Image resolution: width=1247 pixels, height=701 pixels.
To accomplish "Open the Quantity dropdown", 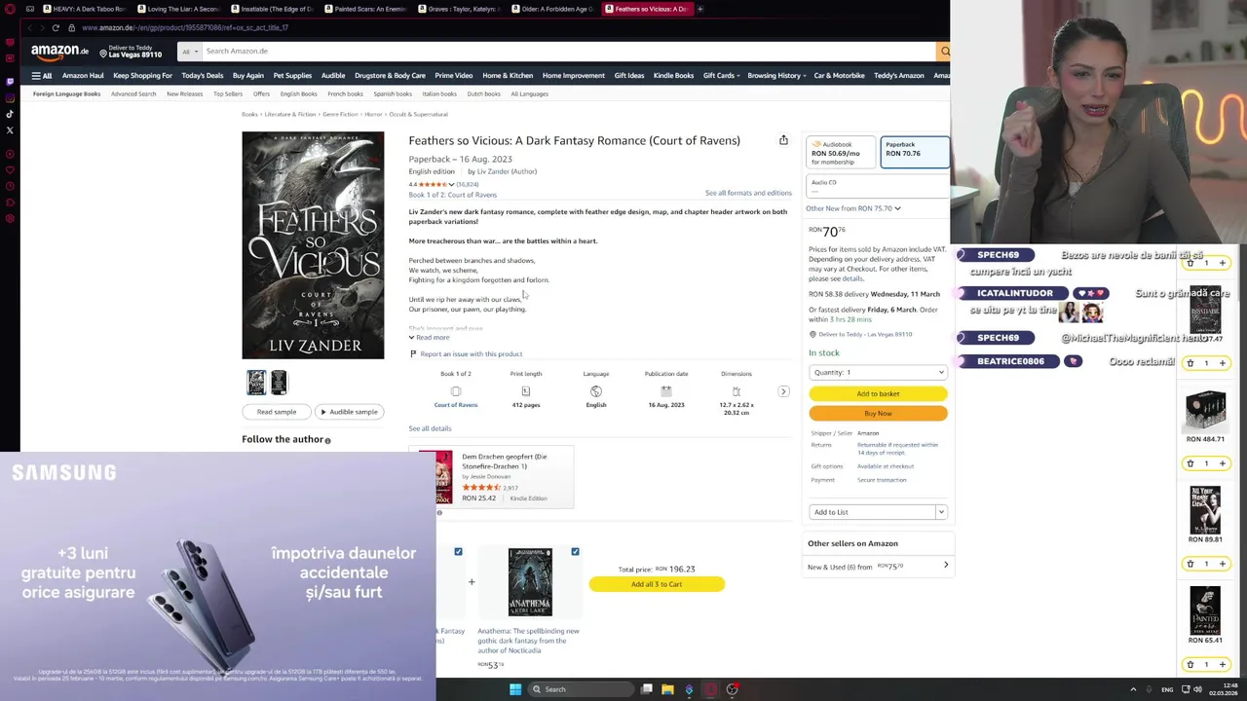I will click(x=878, y=372).
